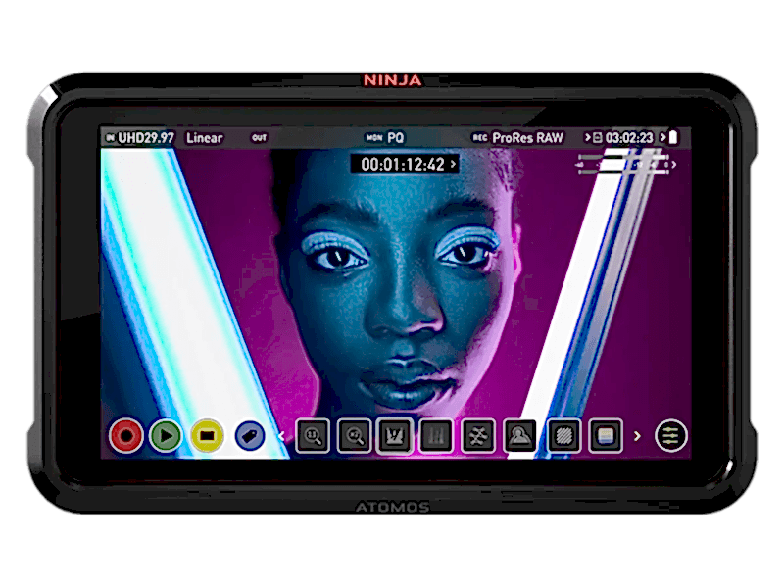Open the yellow monitor mode button
This screenshot has width=784, height=588.
[207, 435]
